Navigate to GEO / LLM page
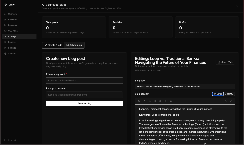 click(19, 31)
